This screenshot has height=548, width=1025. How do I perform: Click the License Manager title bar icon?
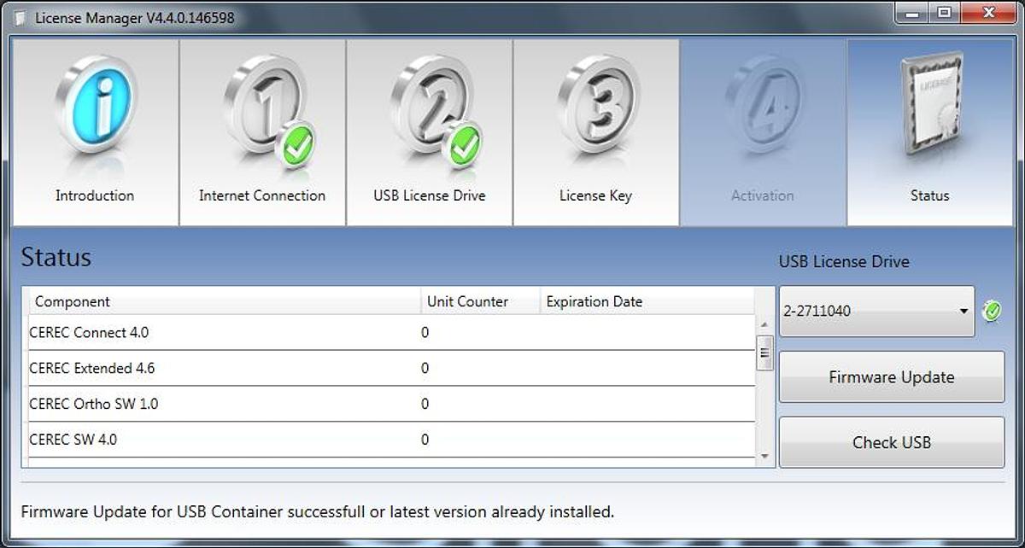click(x=20, y=18)
